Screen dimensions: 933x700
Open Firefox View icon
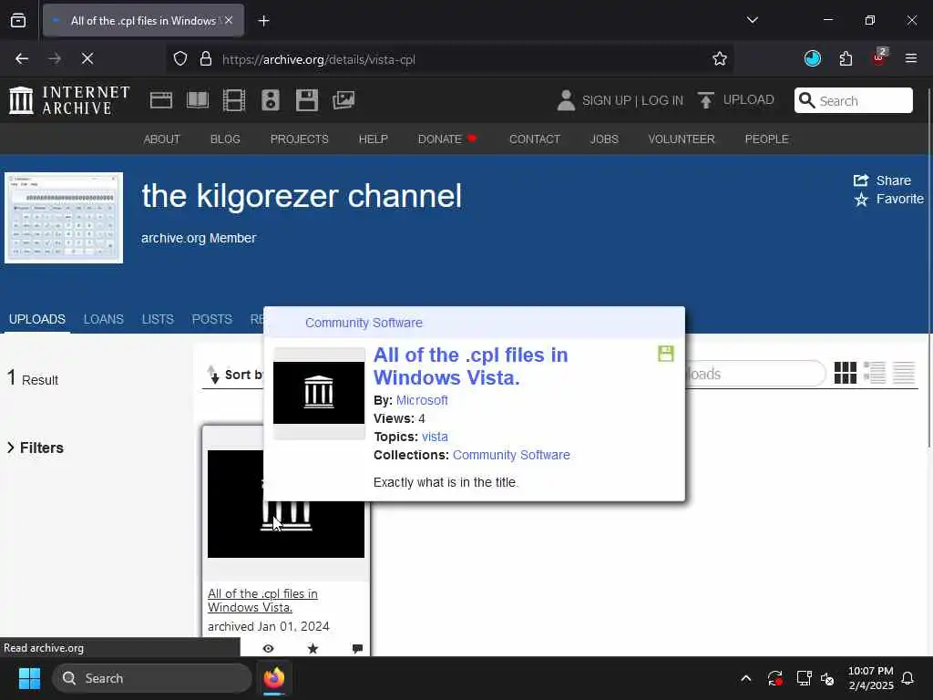18,21
